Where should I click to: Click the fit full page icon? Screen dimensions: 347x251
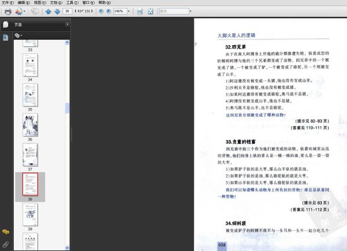click(150, 11)
